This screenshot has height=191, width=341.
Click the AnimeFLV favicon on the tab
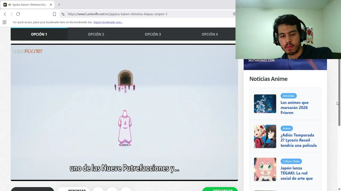pos(5,5)
